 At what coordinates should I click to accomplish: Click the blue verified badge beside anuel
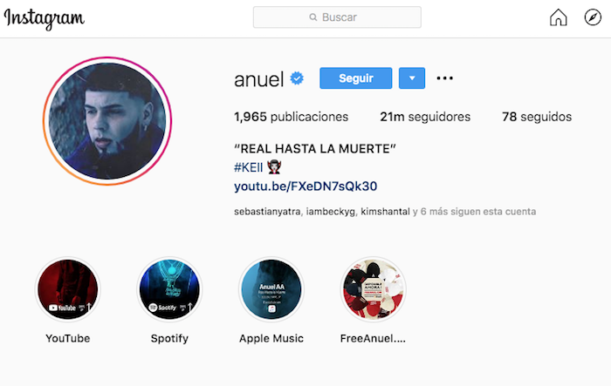point(297,78)
